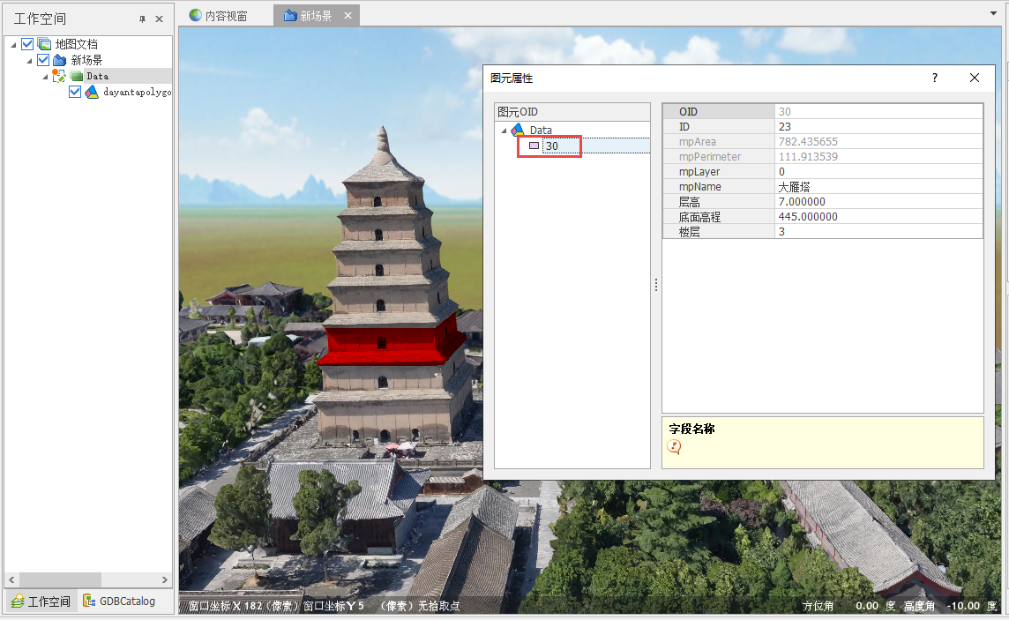Click the 地图文档 map document icon
The height and width of the screenshot is (620, 1009).
coord(44,44)
